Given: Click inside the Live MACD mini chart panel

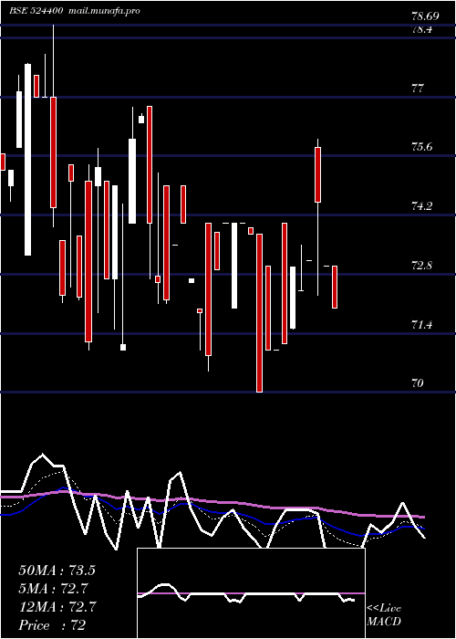Looking at the screenshot, I should coord(251,593).
